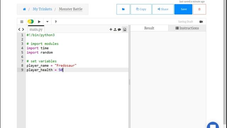
Task: Expand run options dropdown arrow
Action: click(x=47, y=22)
